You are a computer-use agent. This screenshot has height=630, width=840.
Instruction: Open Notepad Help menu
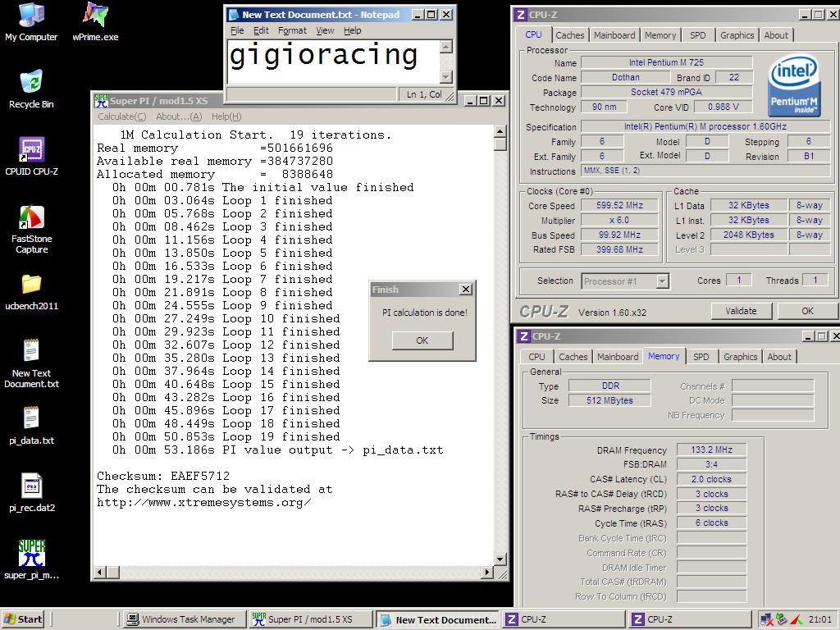[352, 30]
